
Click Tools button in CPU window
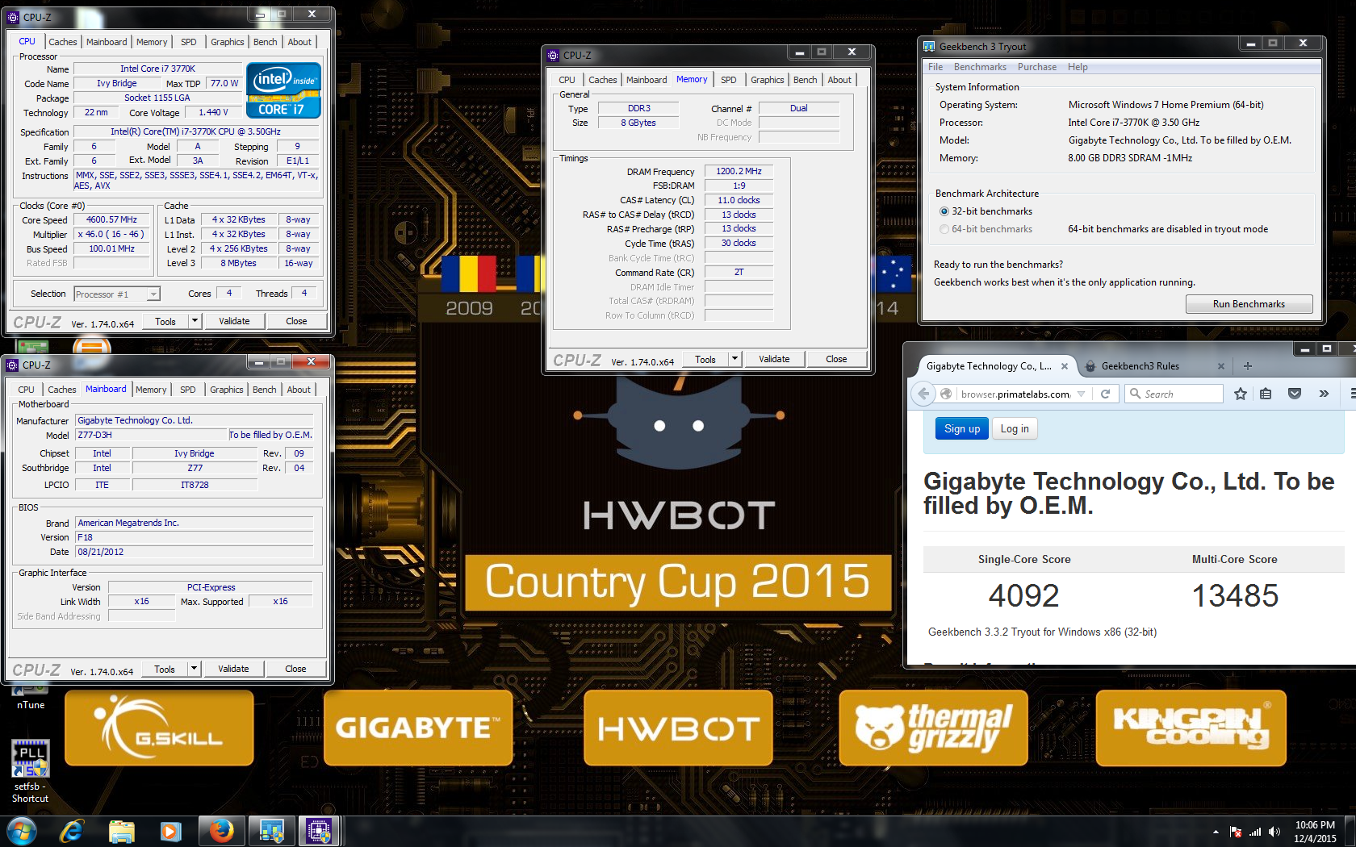165,321
